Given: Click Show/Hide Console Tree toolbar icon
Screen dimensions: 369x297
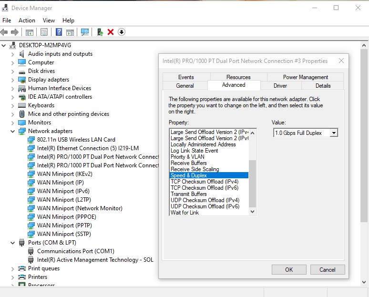Looking at the screenshot, I should (30, 32).
